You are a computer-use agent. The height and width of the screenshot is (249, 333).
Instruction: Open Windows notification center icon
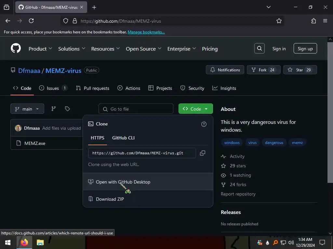(x=322, y=243)
